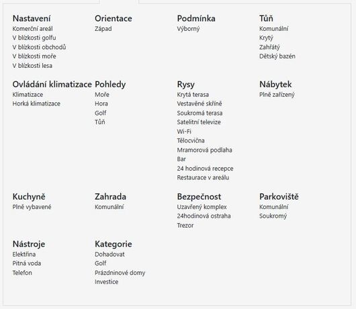This screenshot has width=356, height=309.
Task: Click Prázdninové domy category
Action: coord(120,273)
